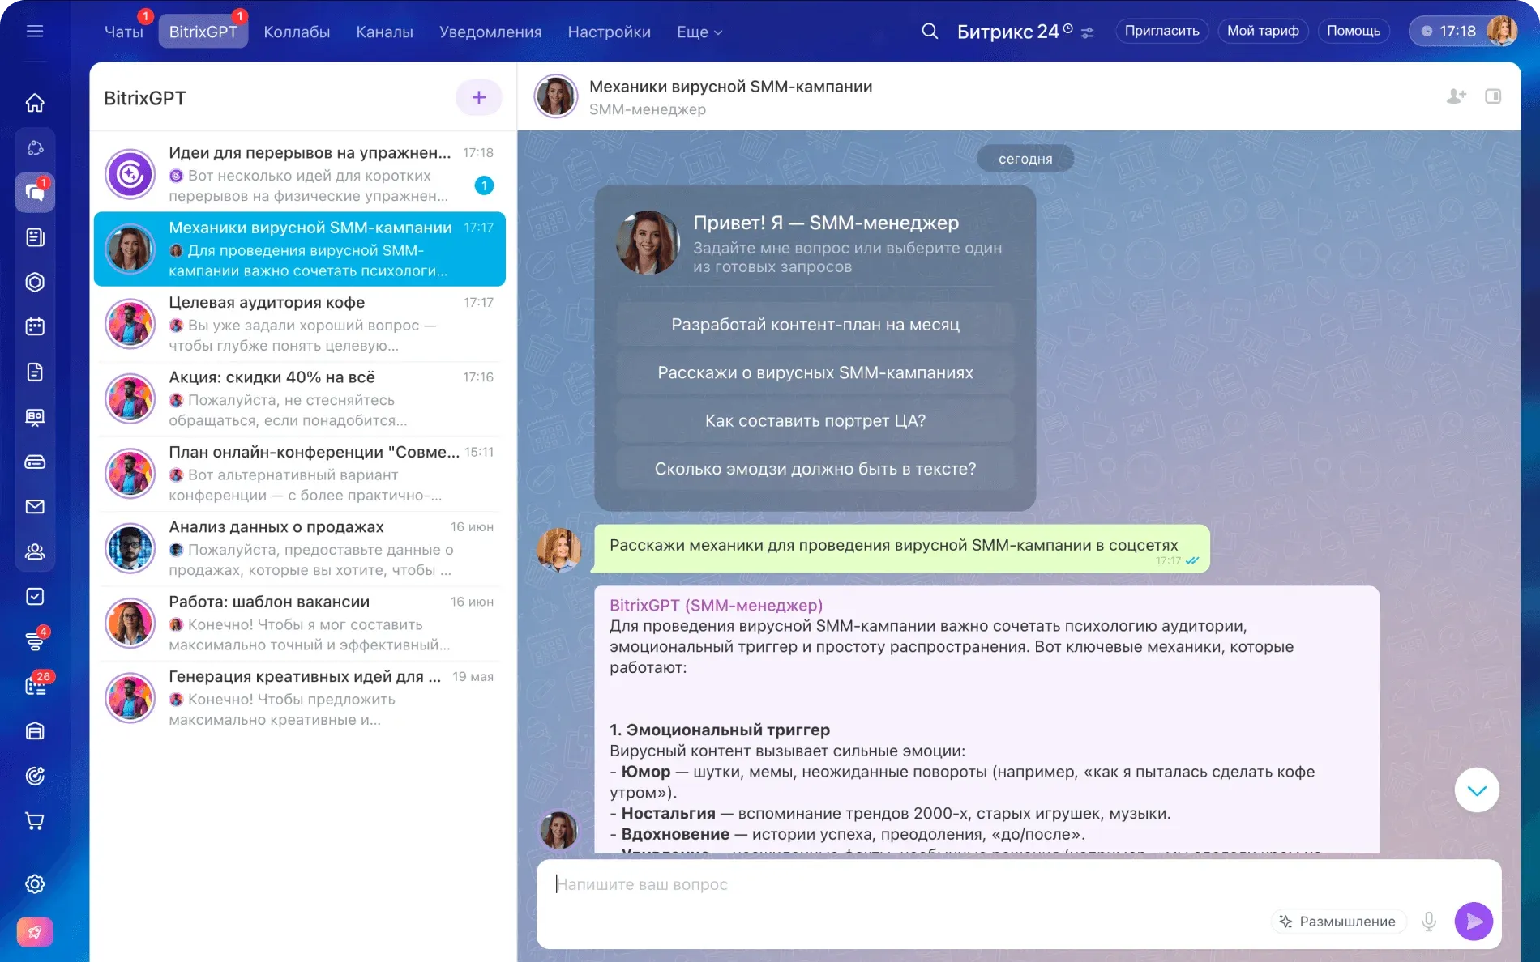1540x962 pixels.
Task: Add participant to the chat
Action: tap(1456, 96)
